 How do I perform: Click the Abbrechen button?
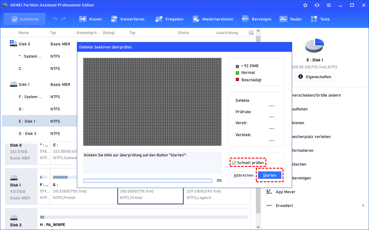point(244,175)
